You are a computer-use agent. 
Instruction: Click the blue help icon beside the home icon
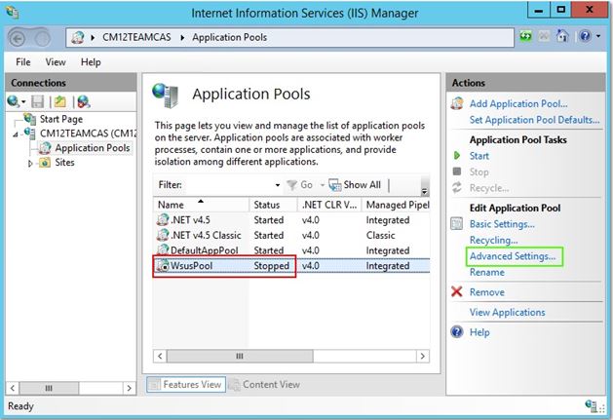pyautogui.click(x=585, y=36)
